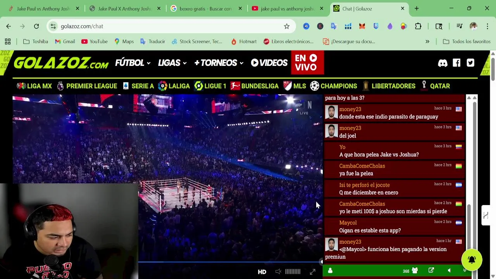Toggle chat sound speaker icon
The width and height of the screenshot is (496, 279).
click(x=449, y=270)
